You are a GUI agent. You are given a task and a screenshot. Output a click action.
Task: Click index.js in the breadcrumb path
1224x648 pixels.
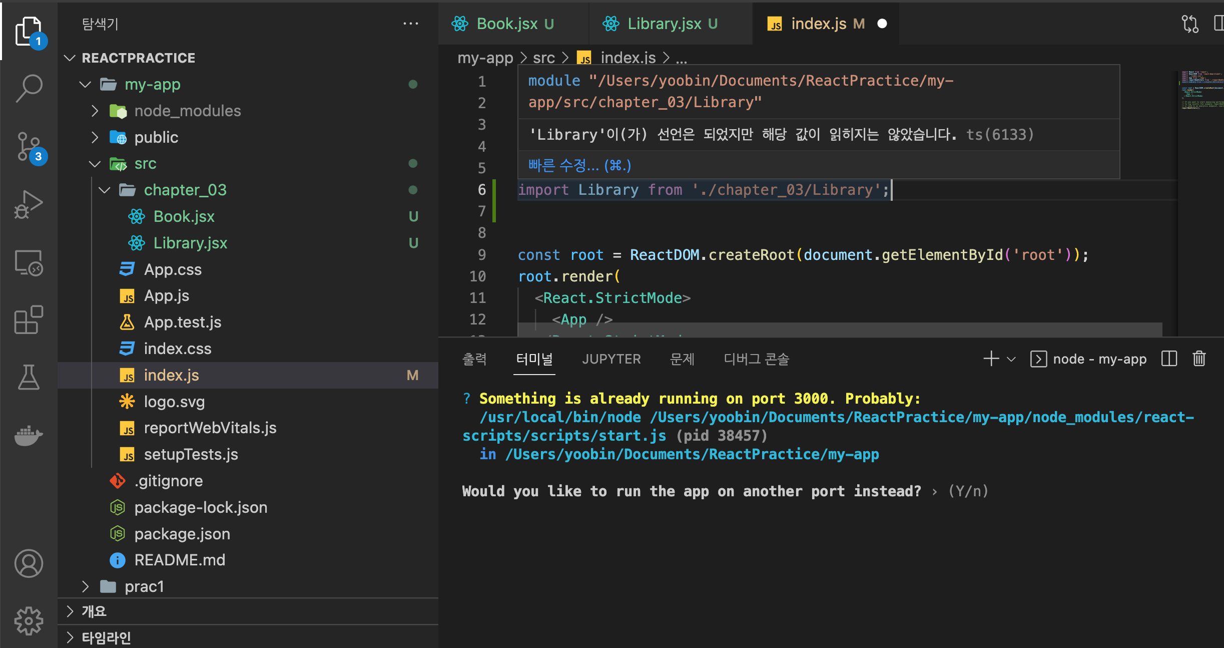click(x=628, y=58)
